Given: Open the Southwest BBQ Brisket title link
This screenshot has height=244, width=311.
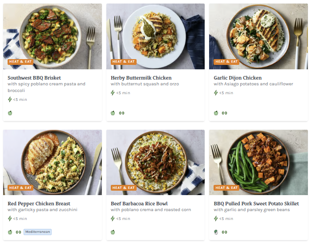Looking at the screenshot, I should point(34,78).
